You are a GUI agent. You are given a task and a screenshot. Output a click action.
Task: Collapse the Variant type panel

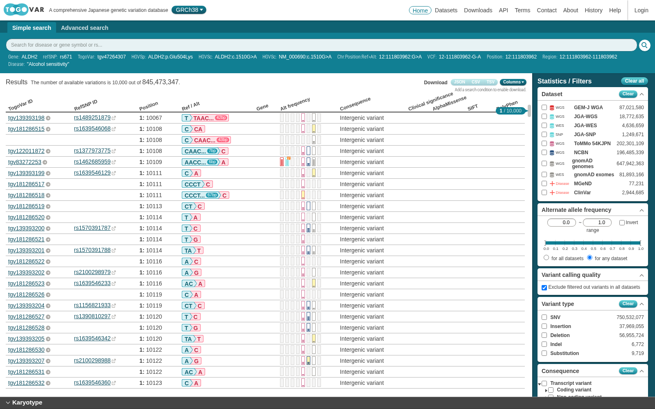641,304
